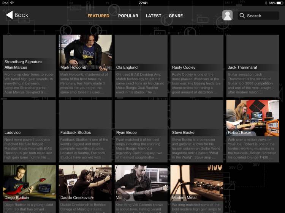Viewport: 285px width, 213px height.
Task: Tap the search magnifier icon
Action: coord(242,16)
